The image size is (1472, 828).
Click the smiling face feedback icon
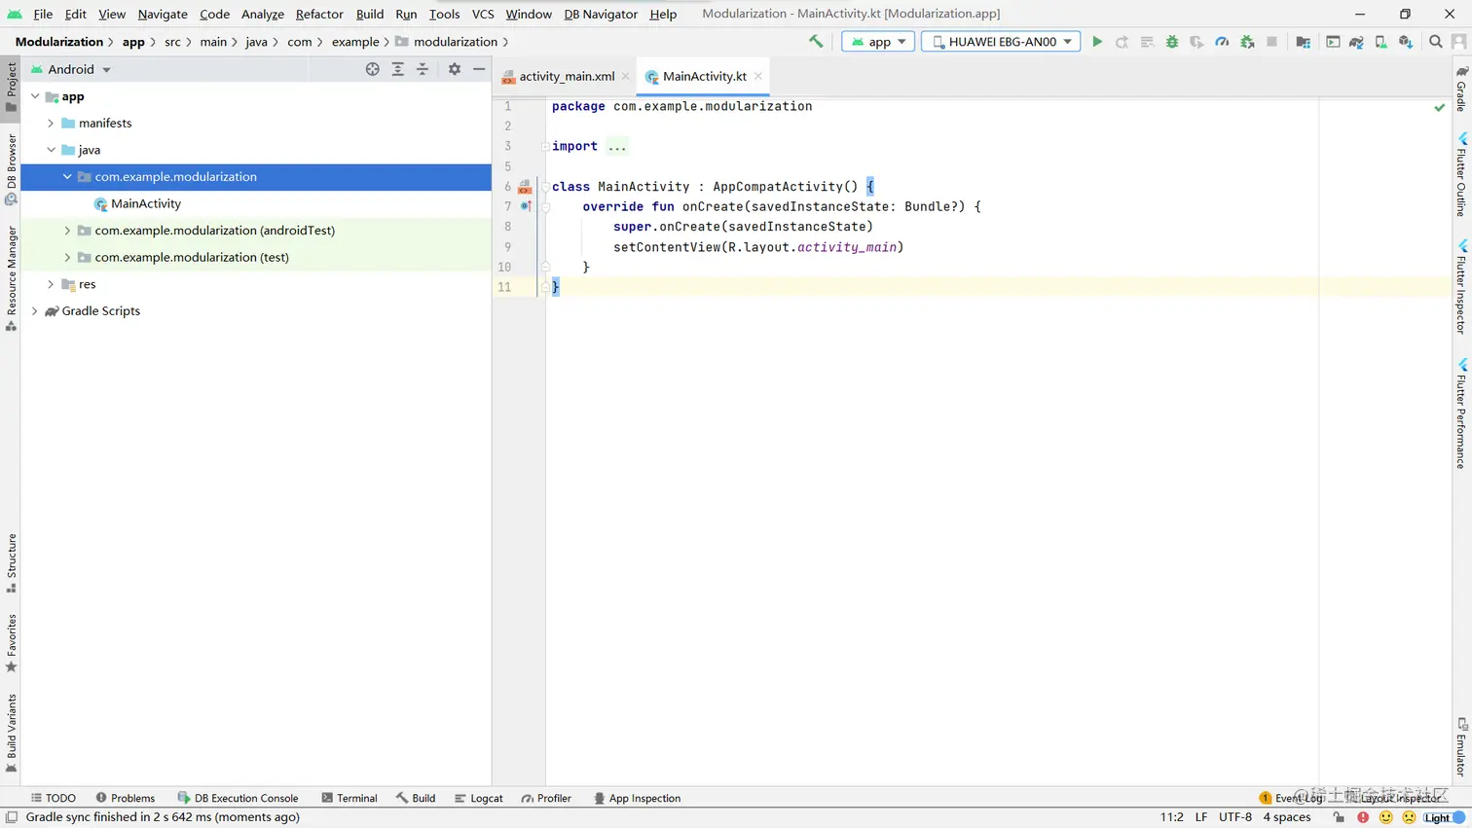[x=1386, y=817]
